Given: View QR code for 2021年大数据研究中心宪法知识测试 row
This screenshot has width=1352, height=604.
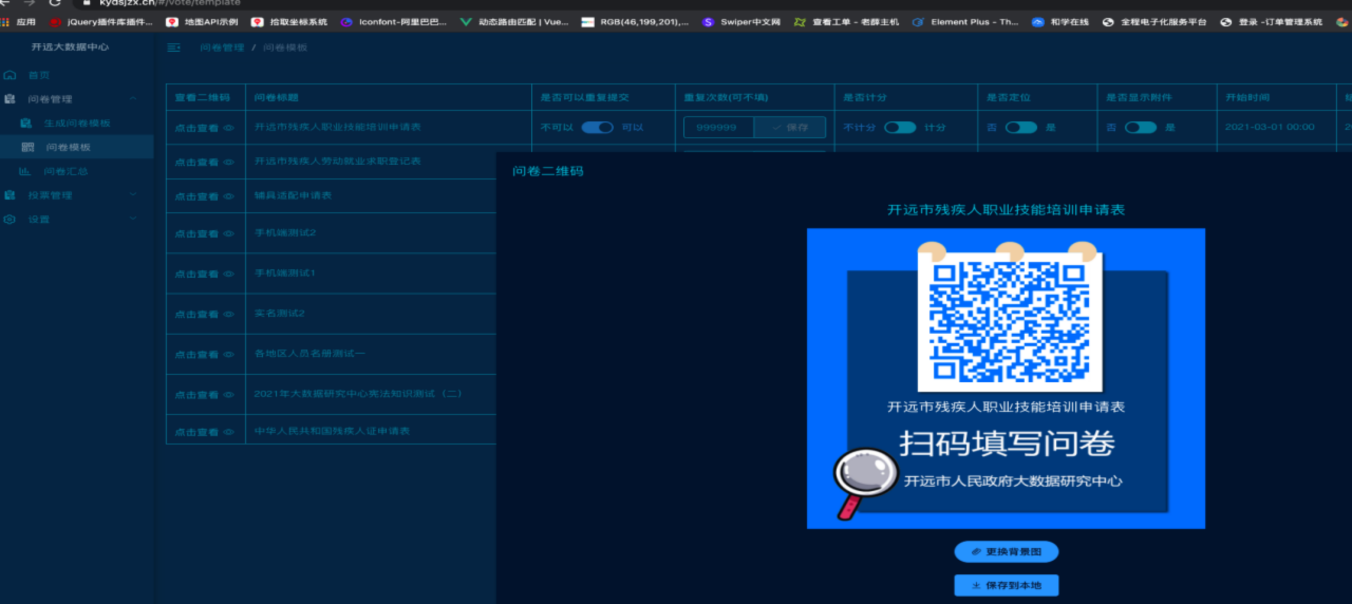Looking at the screenshot, I should (x=204, y=394).
